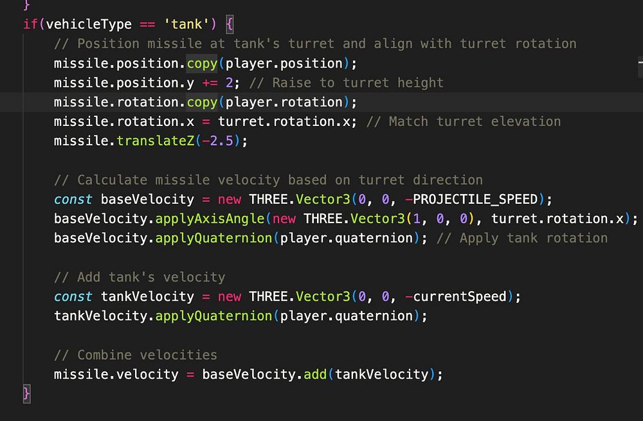643x421 pixels.
Task: Click the comment 'Apply tank rotation'
Action: (x=522, y=238)
